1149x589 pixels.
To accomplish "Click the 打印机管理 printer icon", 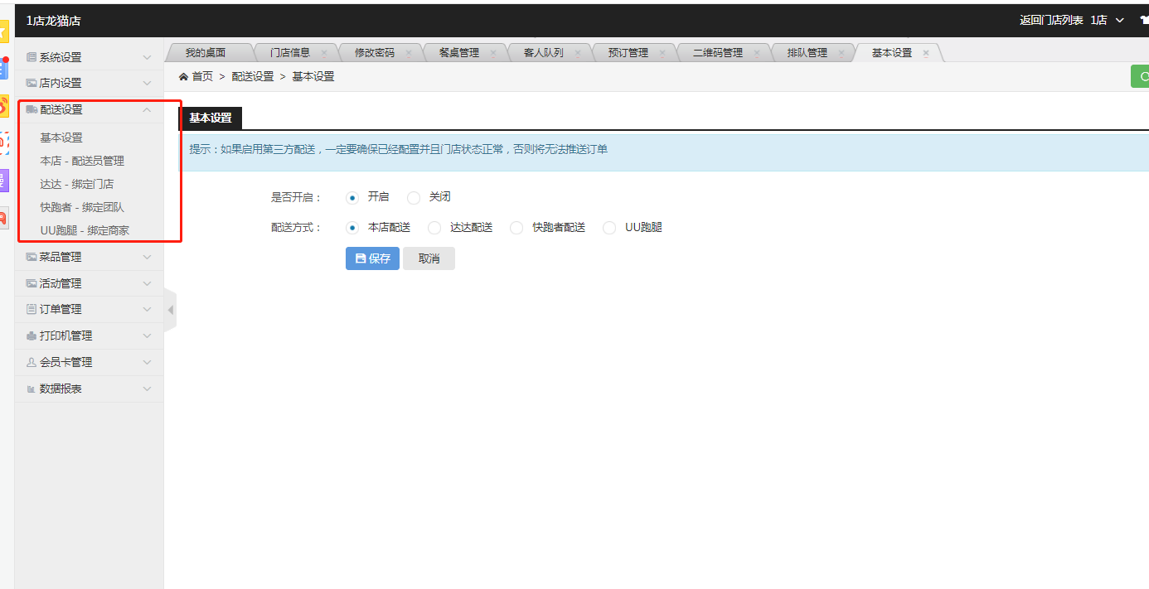I will 32,336.
